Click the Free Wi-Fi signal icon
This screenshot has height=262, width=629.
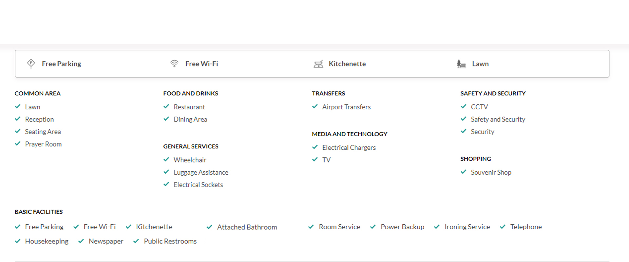coord(174,64)
